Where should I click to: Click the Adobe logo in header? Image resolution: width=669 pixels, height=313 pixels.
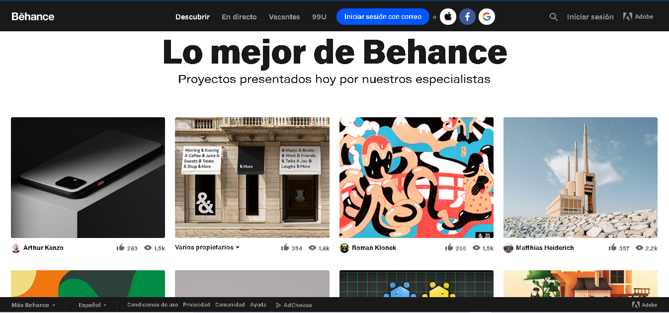click(x=638, y=16)
